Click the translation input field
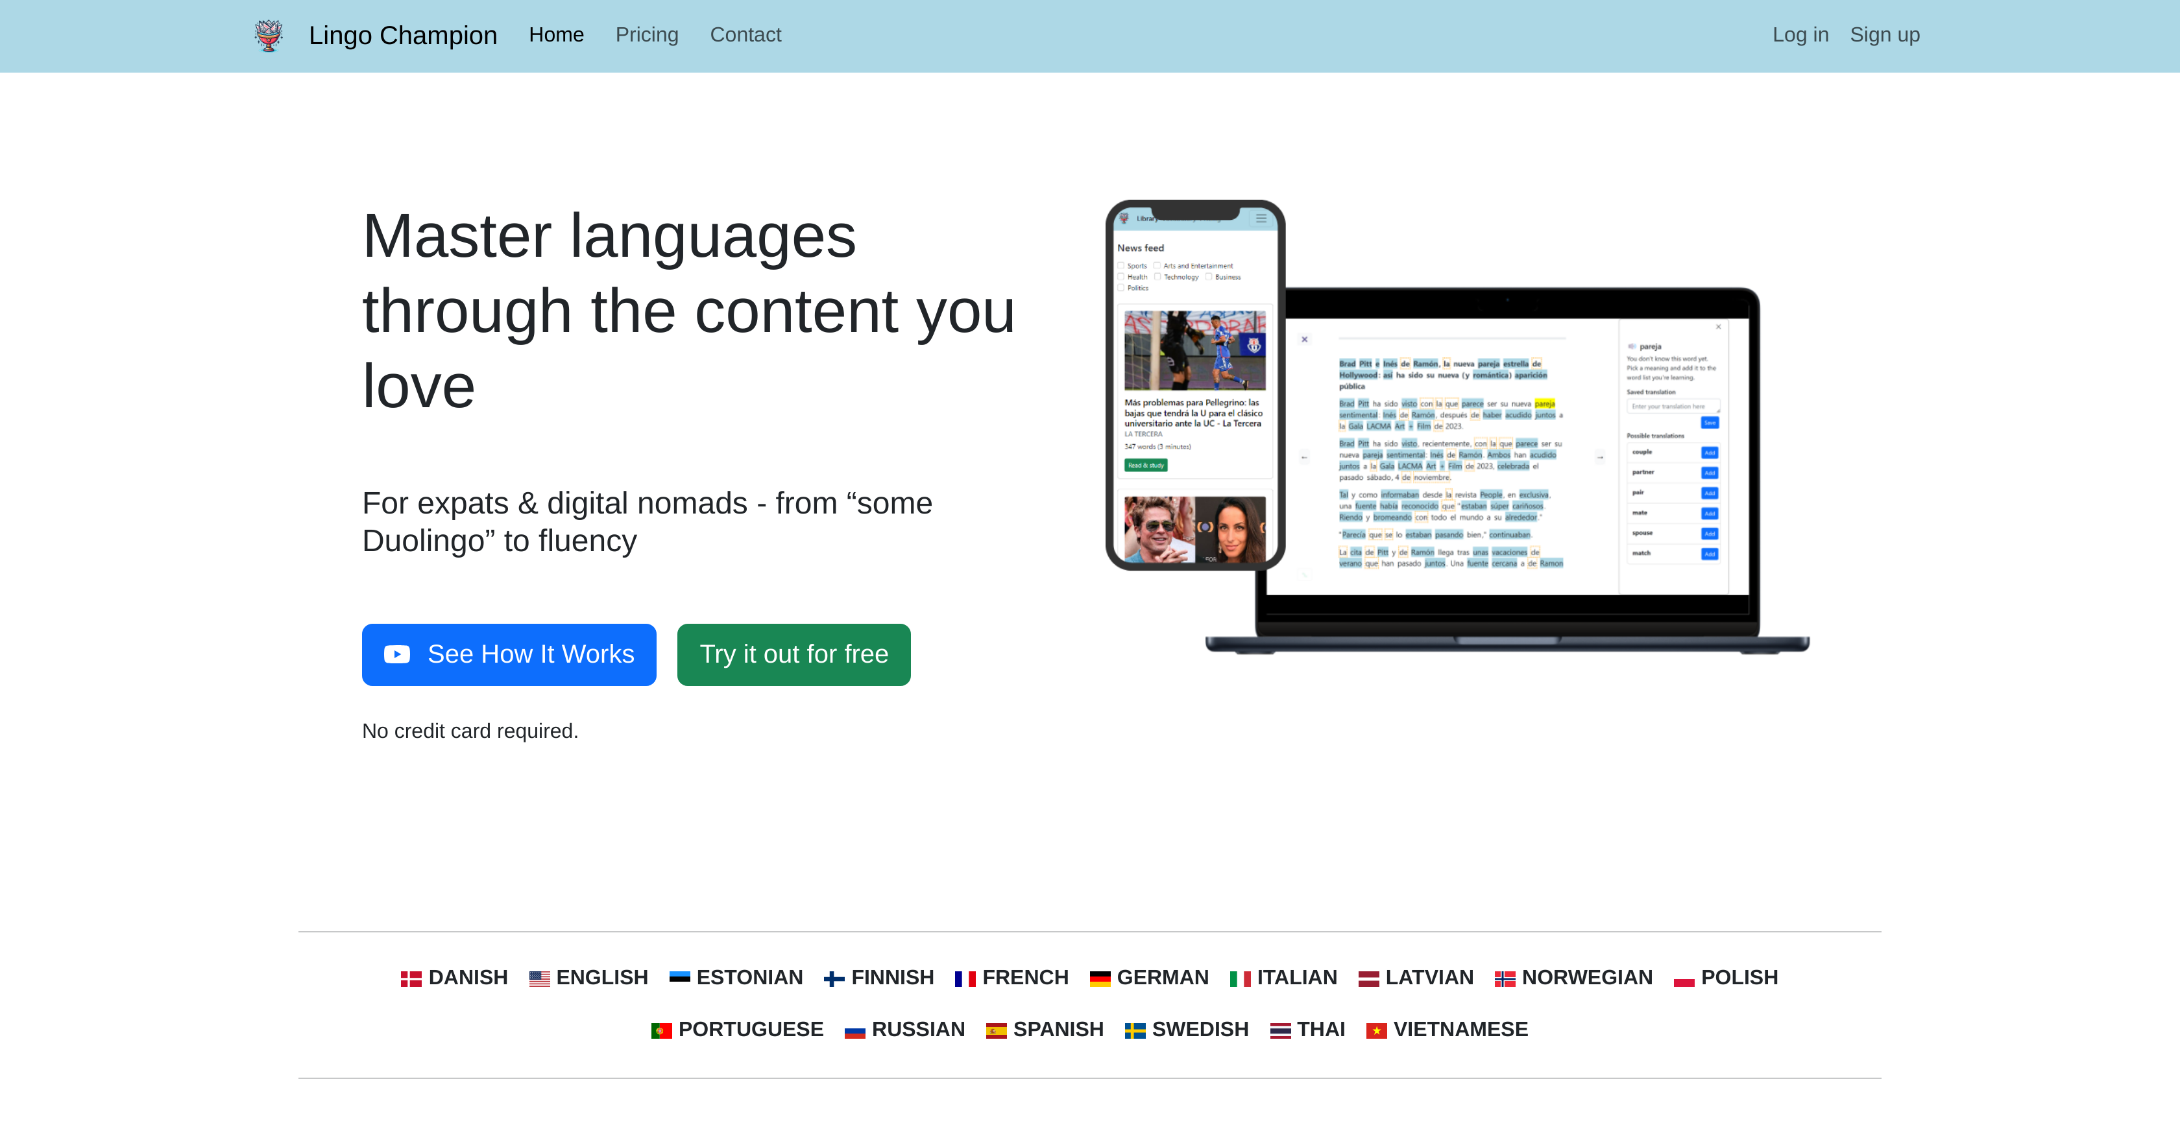This screenshot has height=1136, width=2180. coord(1674,406)
